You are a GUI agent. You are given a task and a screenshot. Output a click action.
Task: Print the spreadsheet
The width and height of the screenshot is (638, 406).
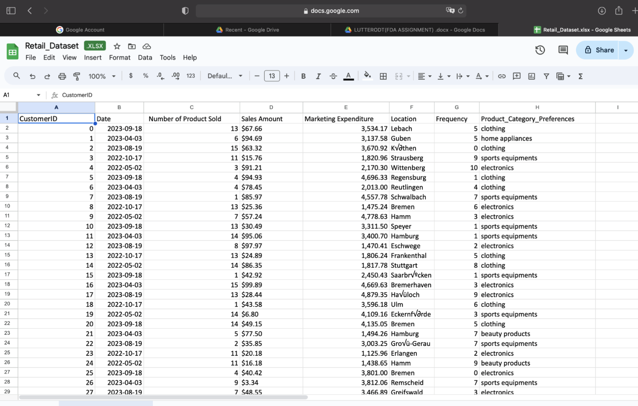click(62, 76)
